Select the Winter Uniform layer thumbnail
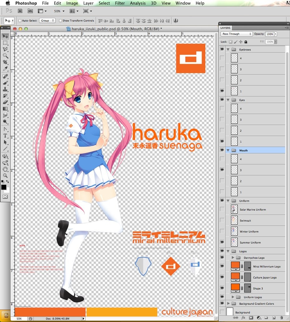 click(x=234, y=231)
